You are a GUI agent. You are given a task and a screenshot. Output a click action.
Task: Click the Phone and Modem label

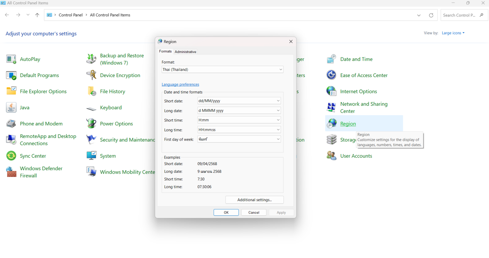(41, 124)
